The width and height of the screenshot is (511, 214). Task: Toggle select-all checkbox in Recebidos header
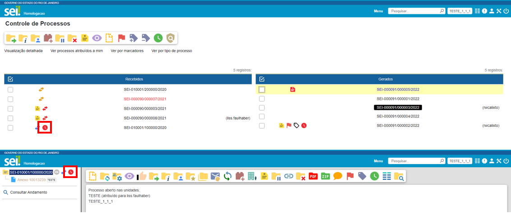[x=10, y=79]
